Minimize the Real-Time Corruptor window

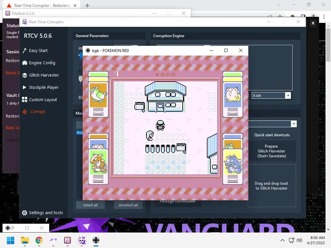[x=269, y=22]
